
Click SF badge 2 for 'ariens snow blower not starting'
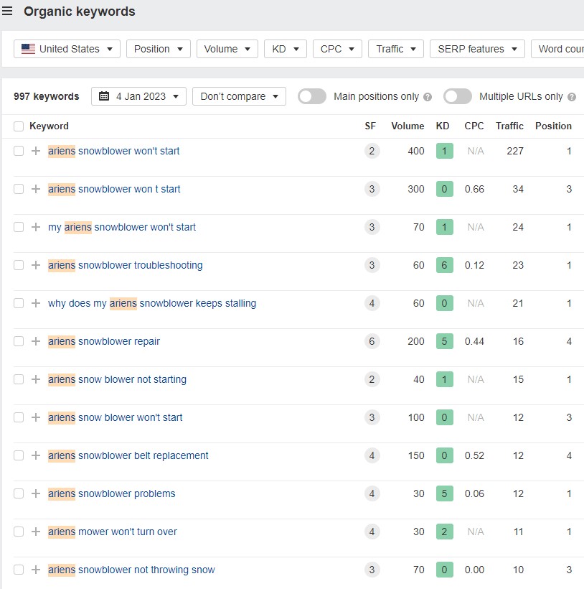[372, 379]
